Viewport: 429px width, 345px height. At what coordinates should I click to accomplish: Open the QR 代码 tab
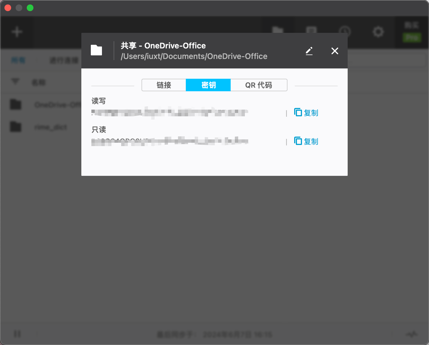[259, 85]
